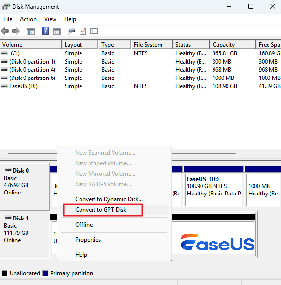The width and height of the screenshot is (281, 285).
Task: Click New Mirrored Volume... menu entry
Action: (x=114, y=174)
